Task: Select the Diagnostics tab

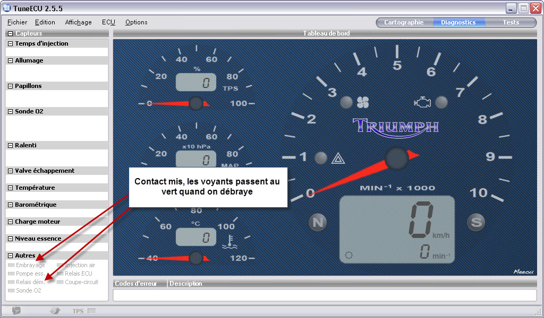Action: tap(458, 22)
